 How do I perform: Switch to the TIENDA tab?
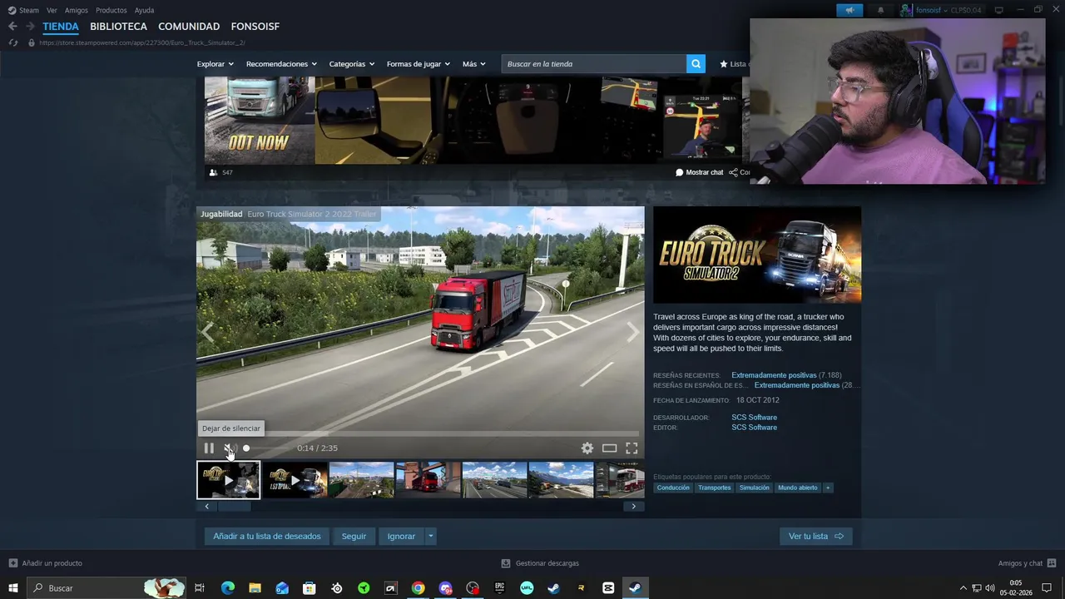pos(61,27)
